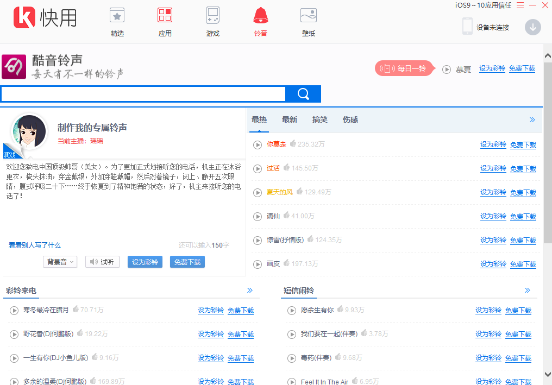Select the 应用 (Apps) icon

coord(165,16)
